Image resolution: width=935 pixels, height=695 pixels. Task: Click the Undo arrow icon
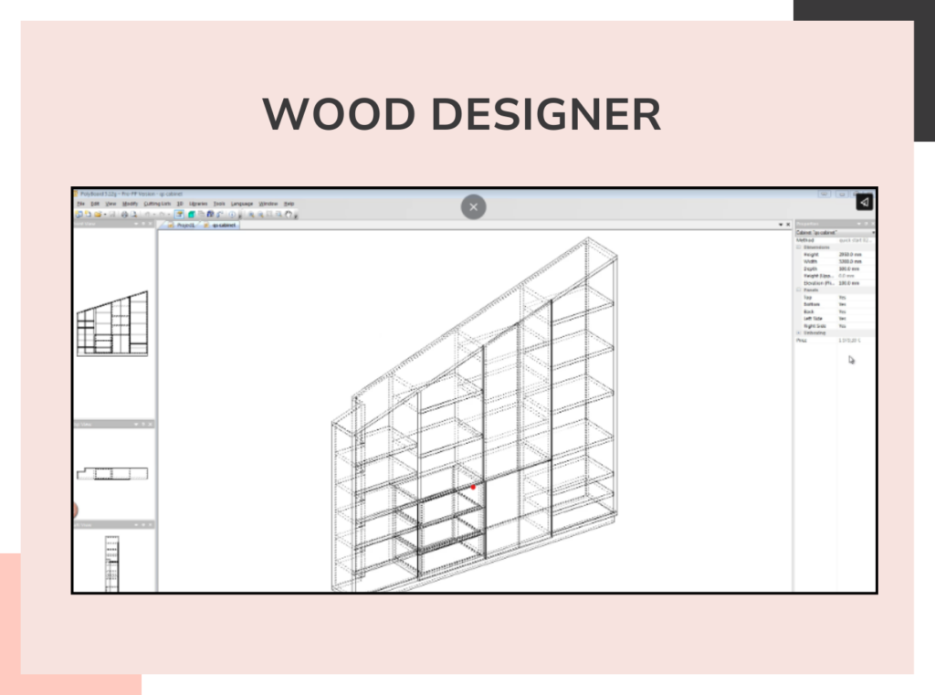click(147, 213)
